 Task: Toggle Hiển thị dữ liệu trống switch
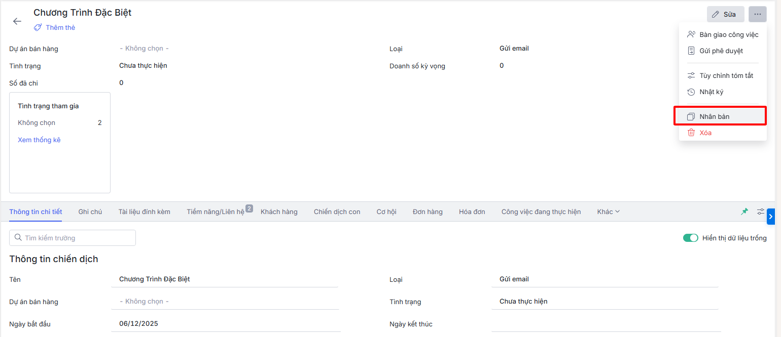[x=690, y=238]
